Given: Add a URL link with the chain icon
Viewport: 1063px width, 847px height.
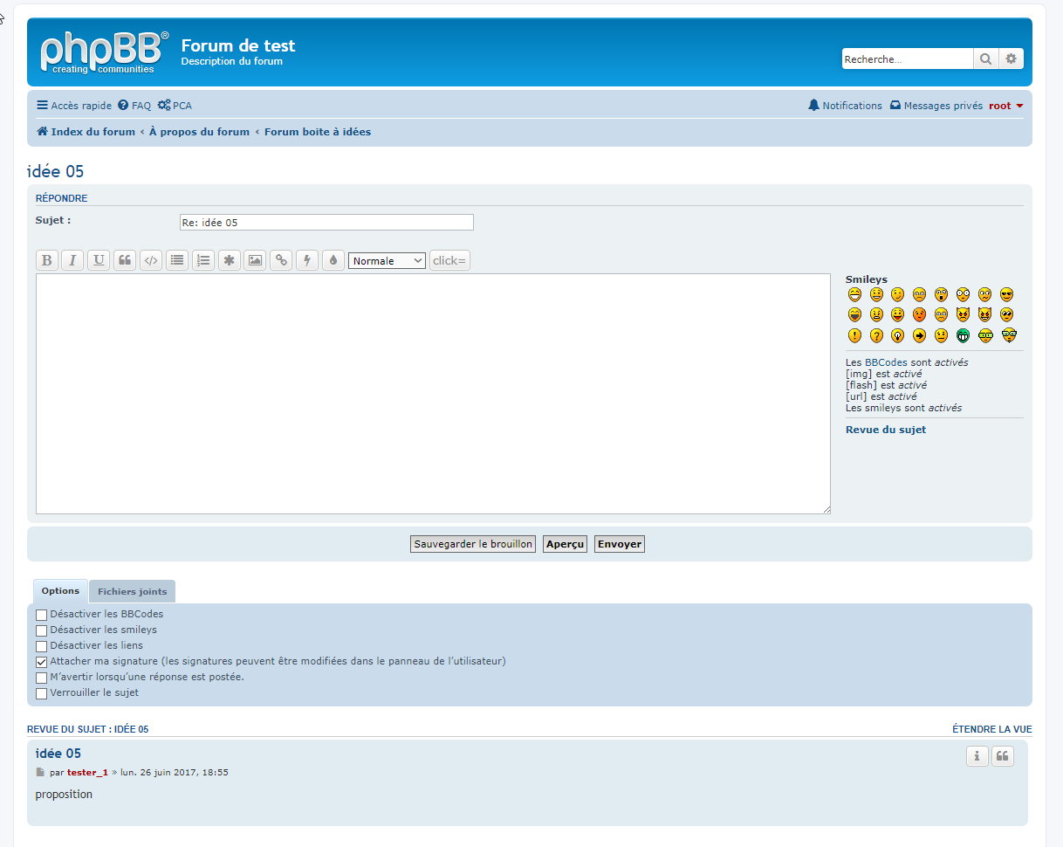Looking at the screenshot, I should coord(281,260).
